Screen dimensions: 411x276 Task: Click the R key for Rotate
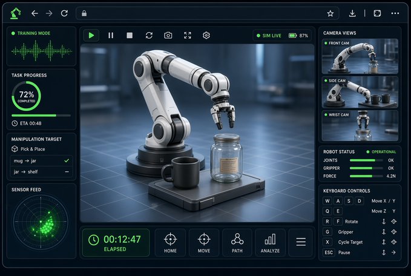[x=327, y=222]
